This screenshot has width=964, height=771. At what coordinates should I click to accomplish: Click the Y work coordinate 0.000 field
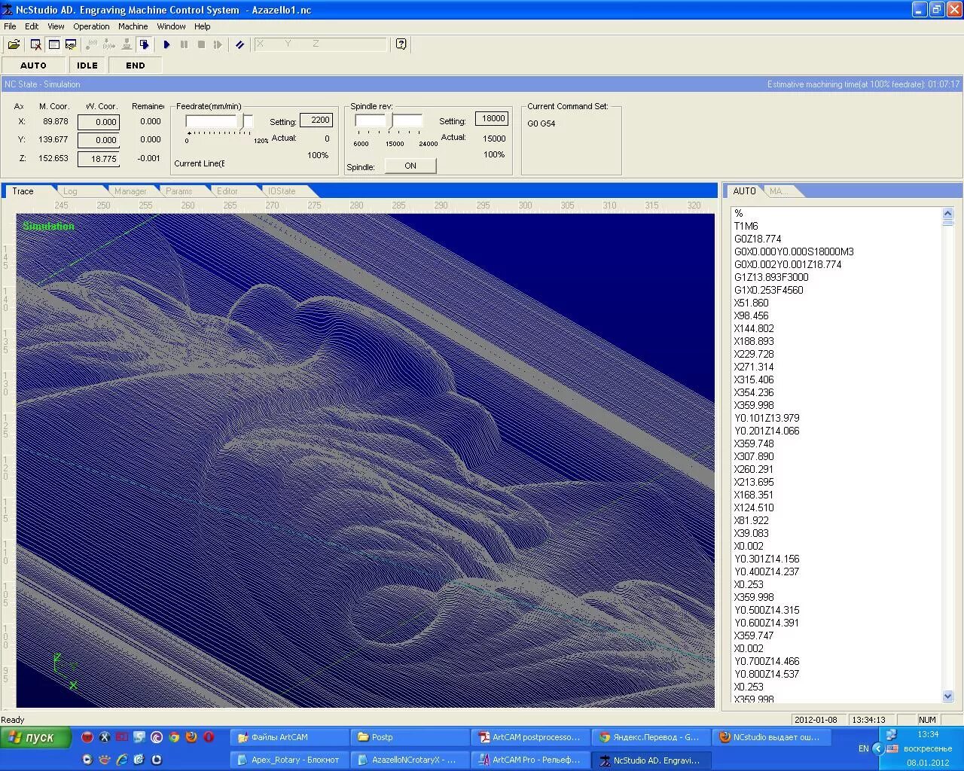point(99,140)
